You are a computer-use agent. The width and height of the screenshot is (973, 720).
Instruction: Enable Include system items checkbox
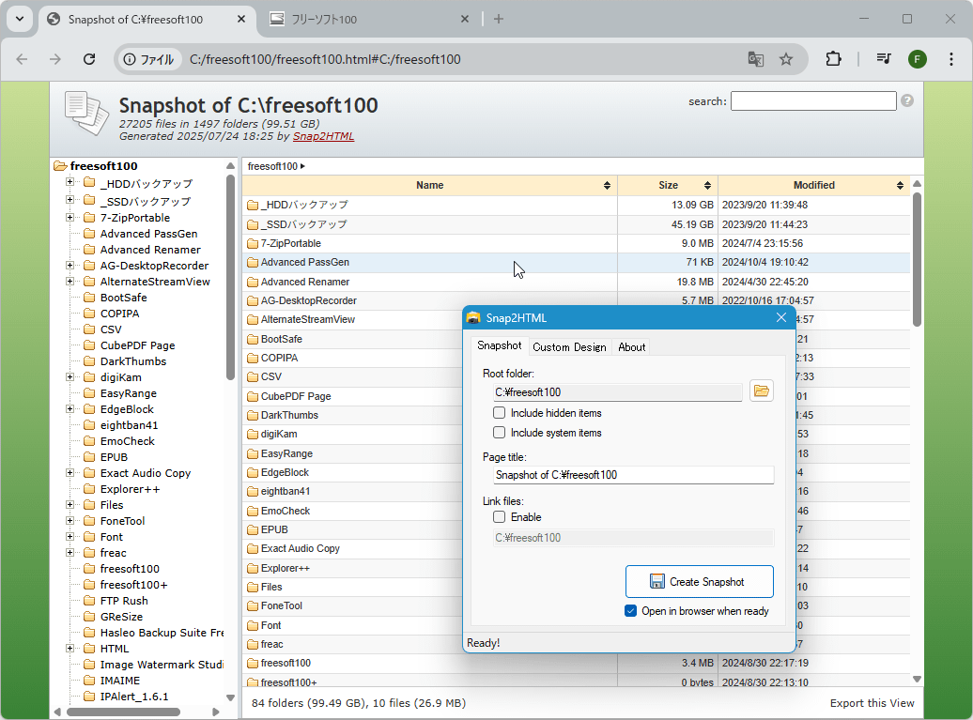pyautogui.click(x=499, y=432)
